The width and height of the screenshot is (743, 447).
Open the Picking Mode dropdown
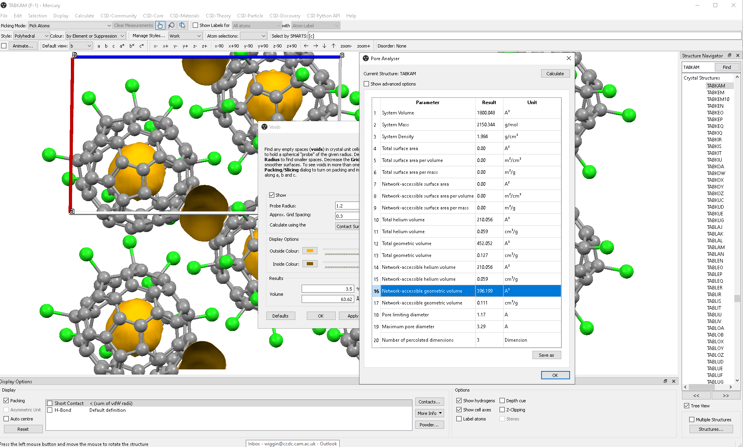point(70,26)
